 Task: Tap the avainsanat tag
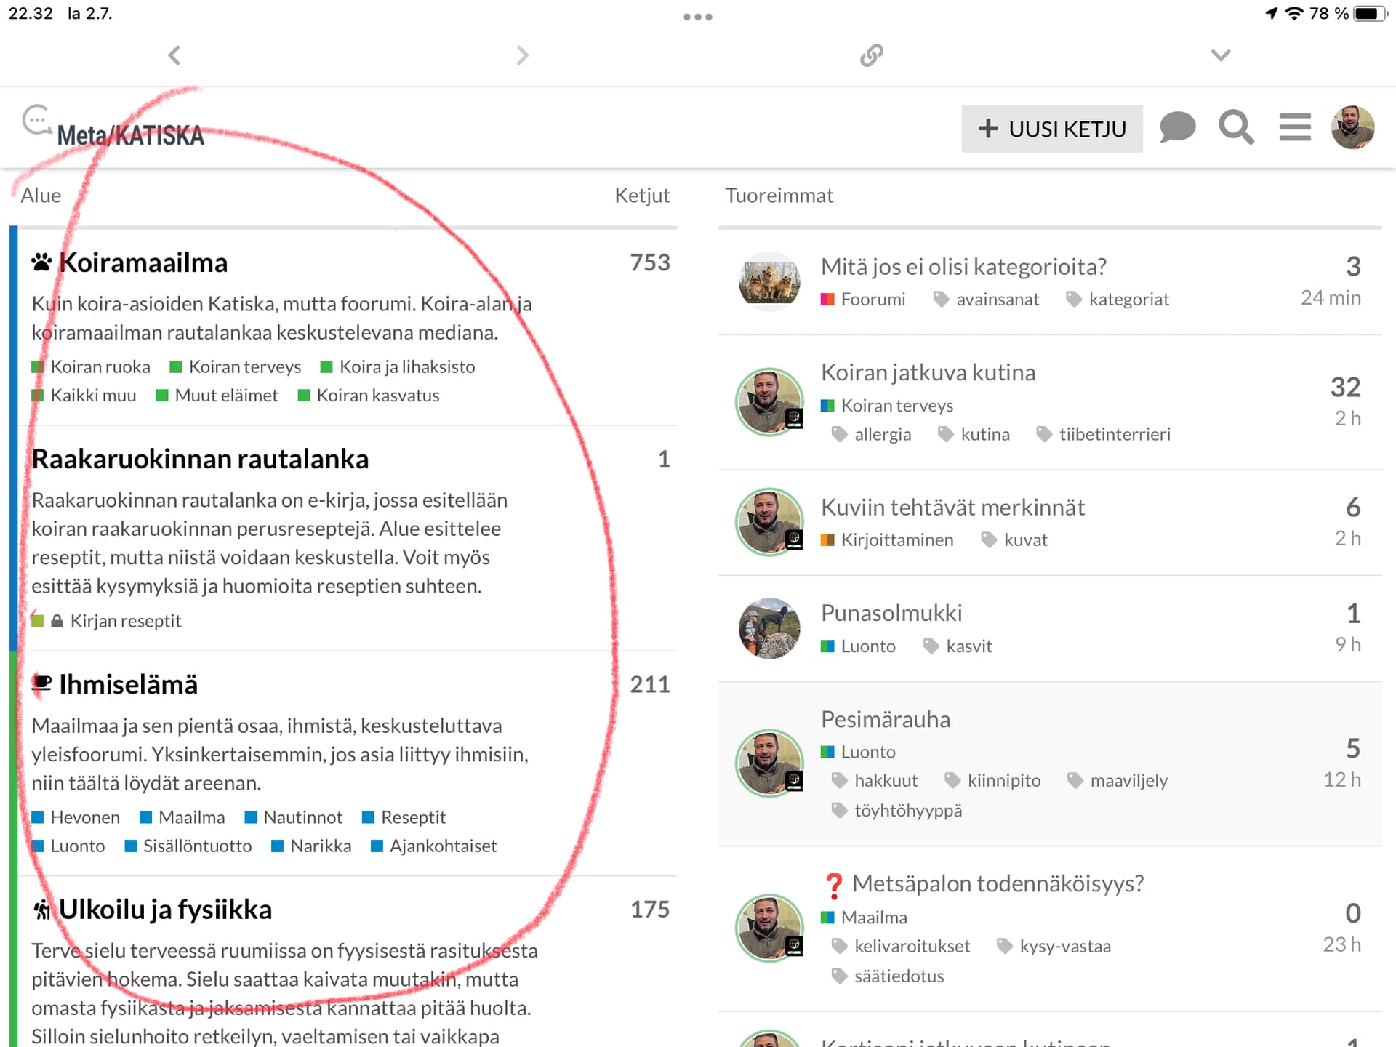pos(997,300)
